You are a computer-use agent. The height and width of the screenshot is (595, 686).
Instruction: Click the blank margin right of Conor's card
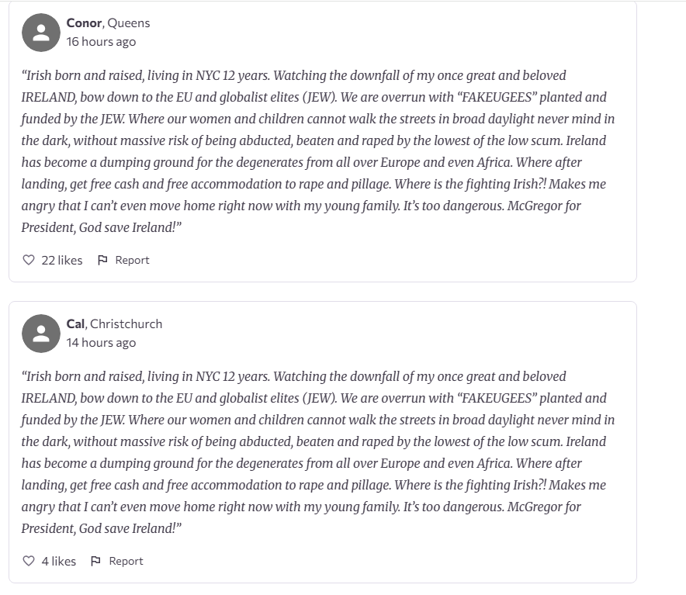[x=661, y=142]
